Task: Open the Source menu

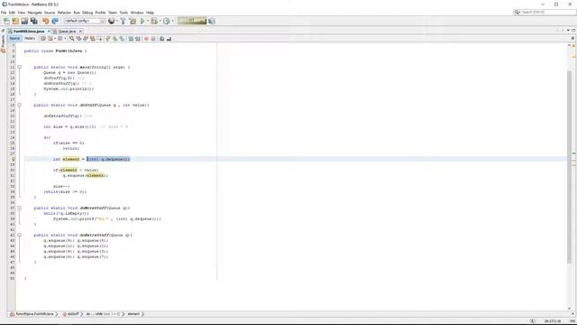Action: (50, 13)
